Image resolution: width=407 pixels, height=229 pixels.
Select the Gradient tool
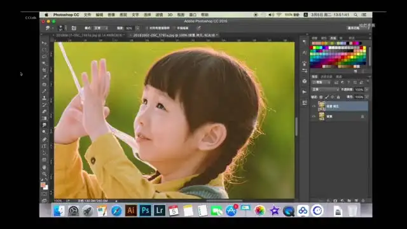[45, 118]
